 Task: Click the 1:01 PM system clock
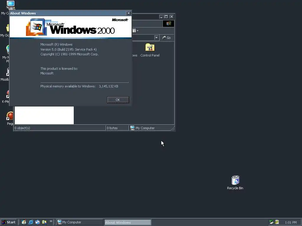coord(290,222)
